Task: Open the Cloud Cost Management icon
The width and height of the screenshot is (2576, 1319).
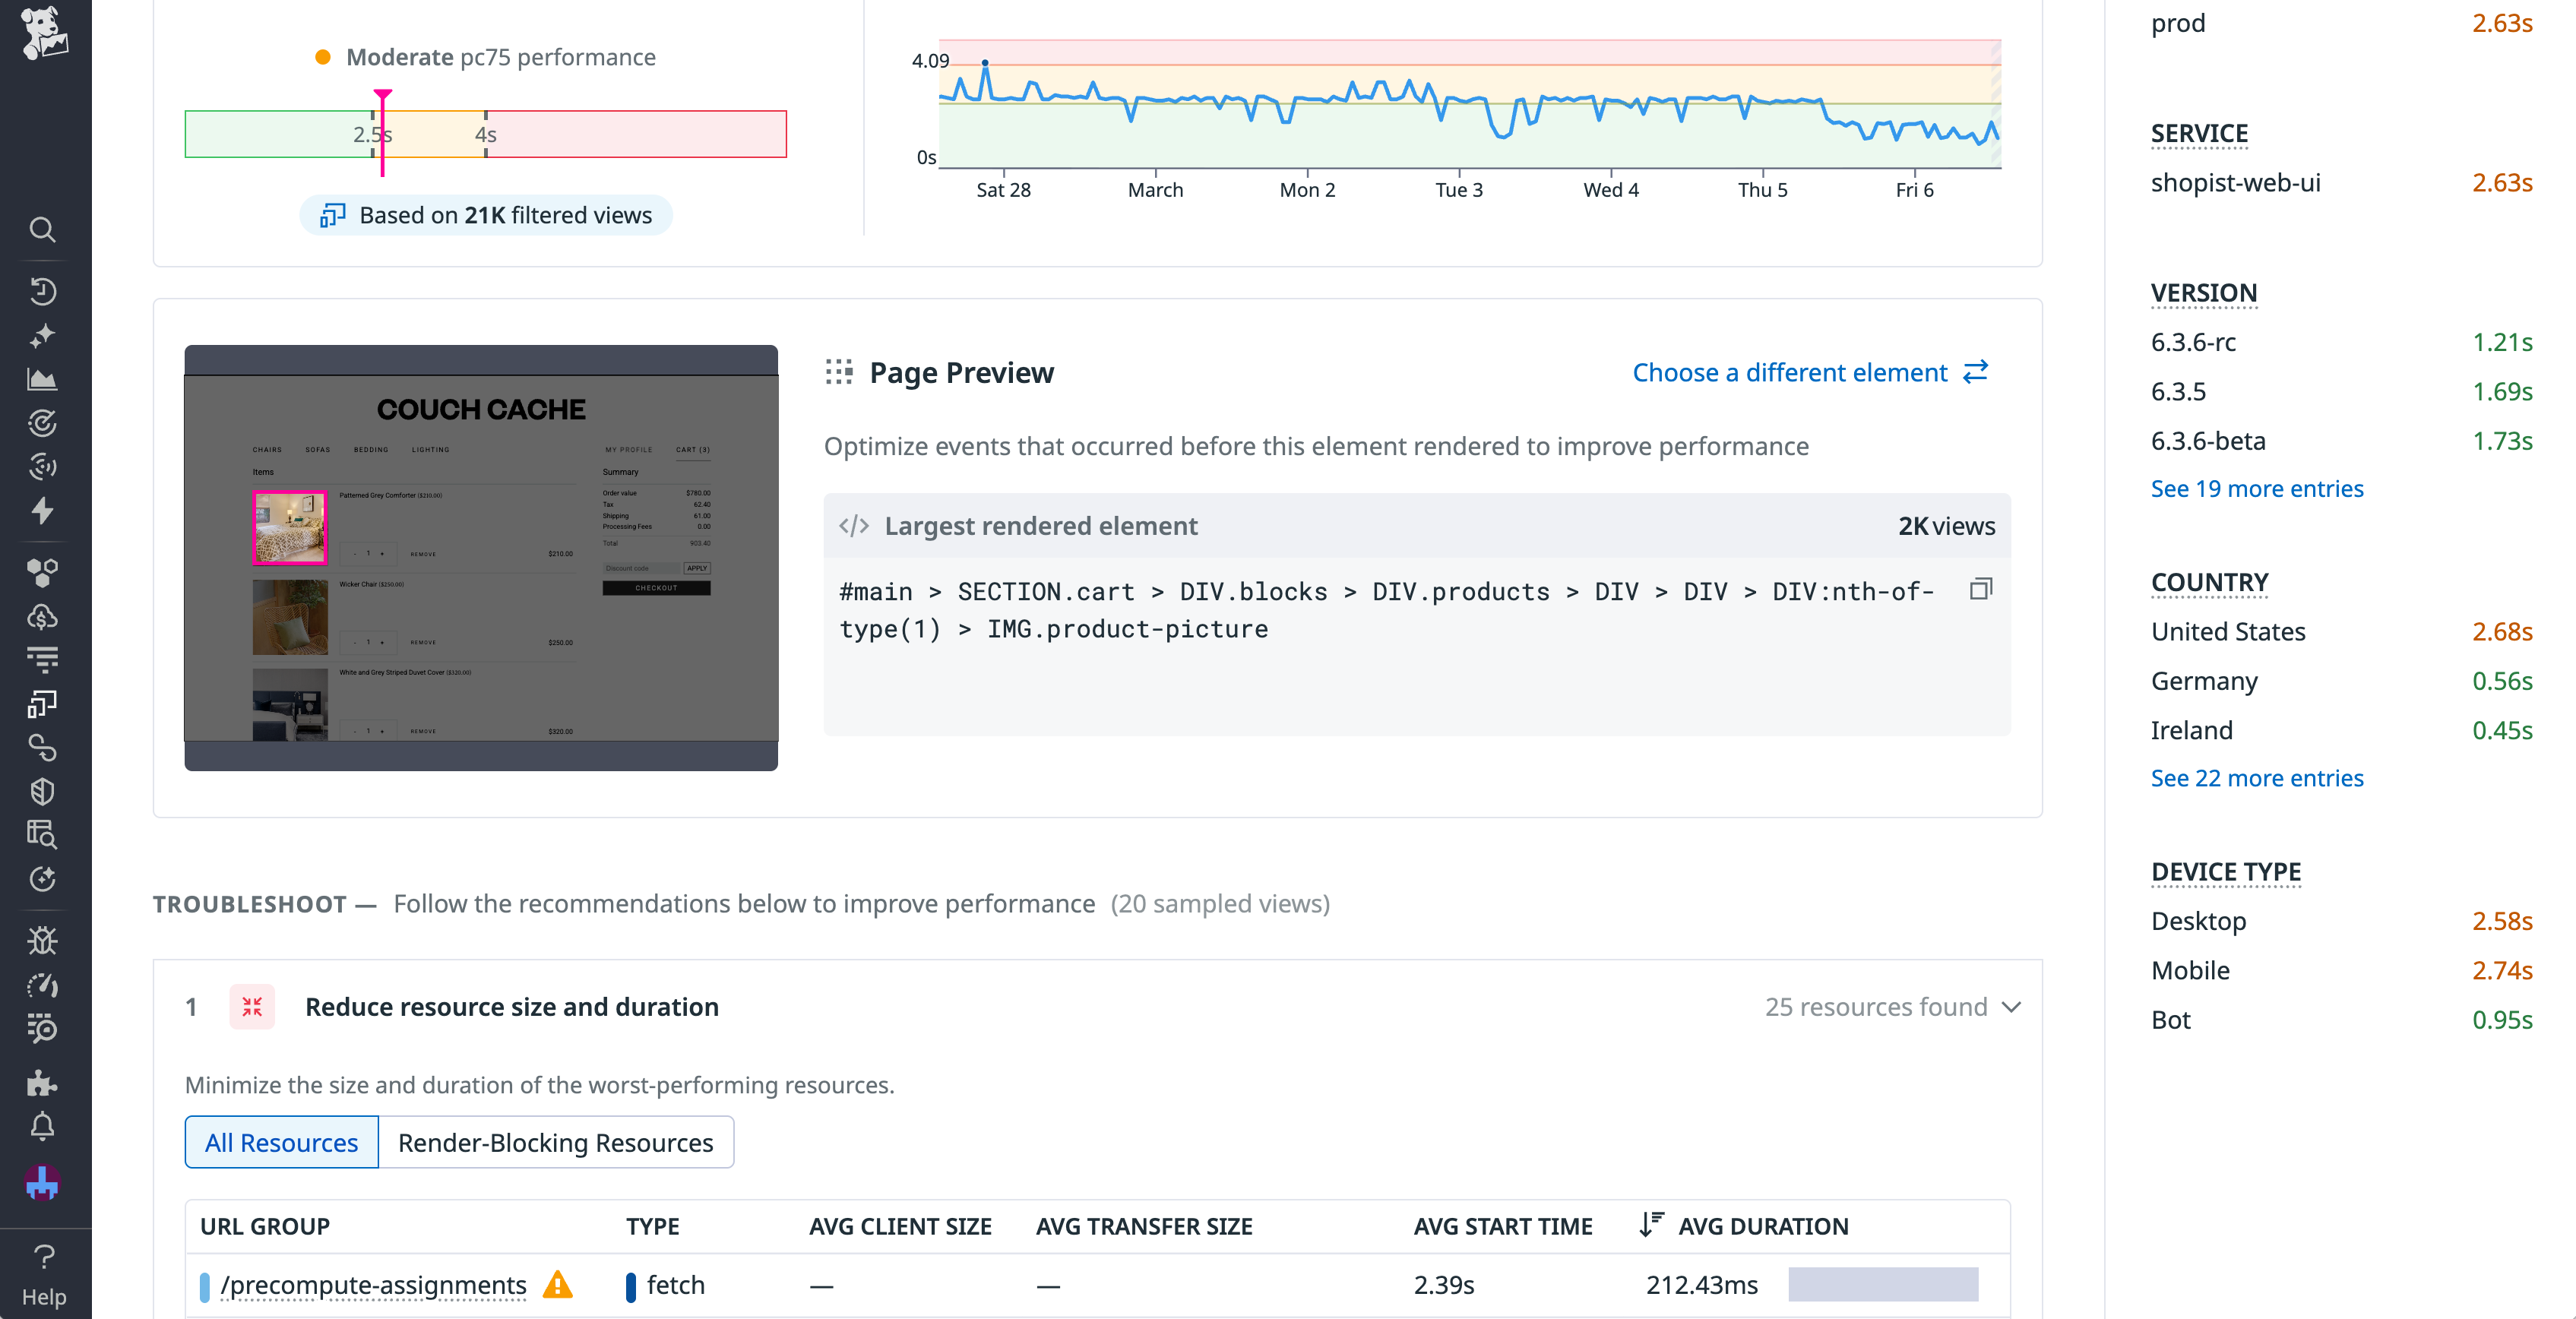Action: coord(42,614)
